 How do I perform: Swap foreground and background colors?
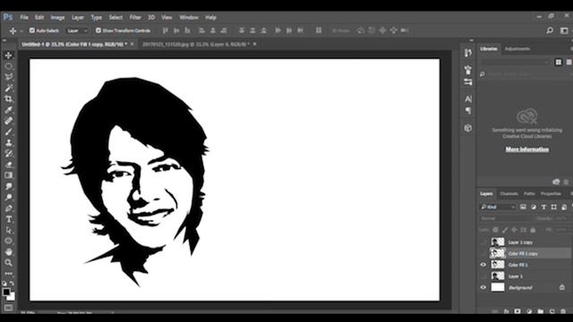pos(12,284)
